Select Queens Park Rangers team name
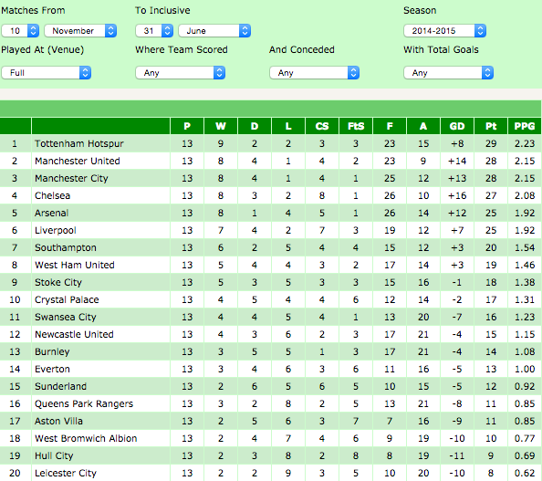This screenshot has height=481, width=542. click(84, 404)
